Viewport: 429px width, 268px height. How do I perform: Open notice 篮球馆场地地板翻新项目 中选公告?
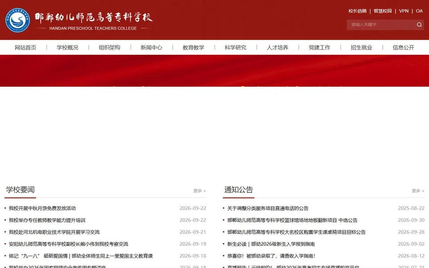[x=292, y=220]
